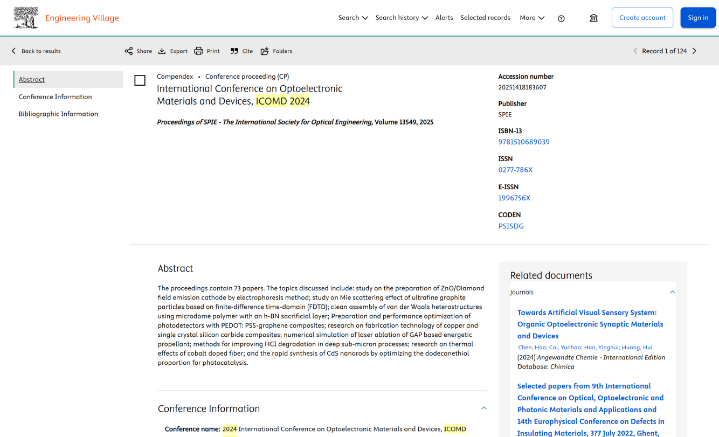Open Alerts from top navigation
The image size is (719, 437).
tap(444, 18)
